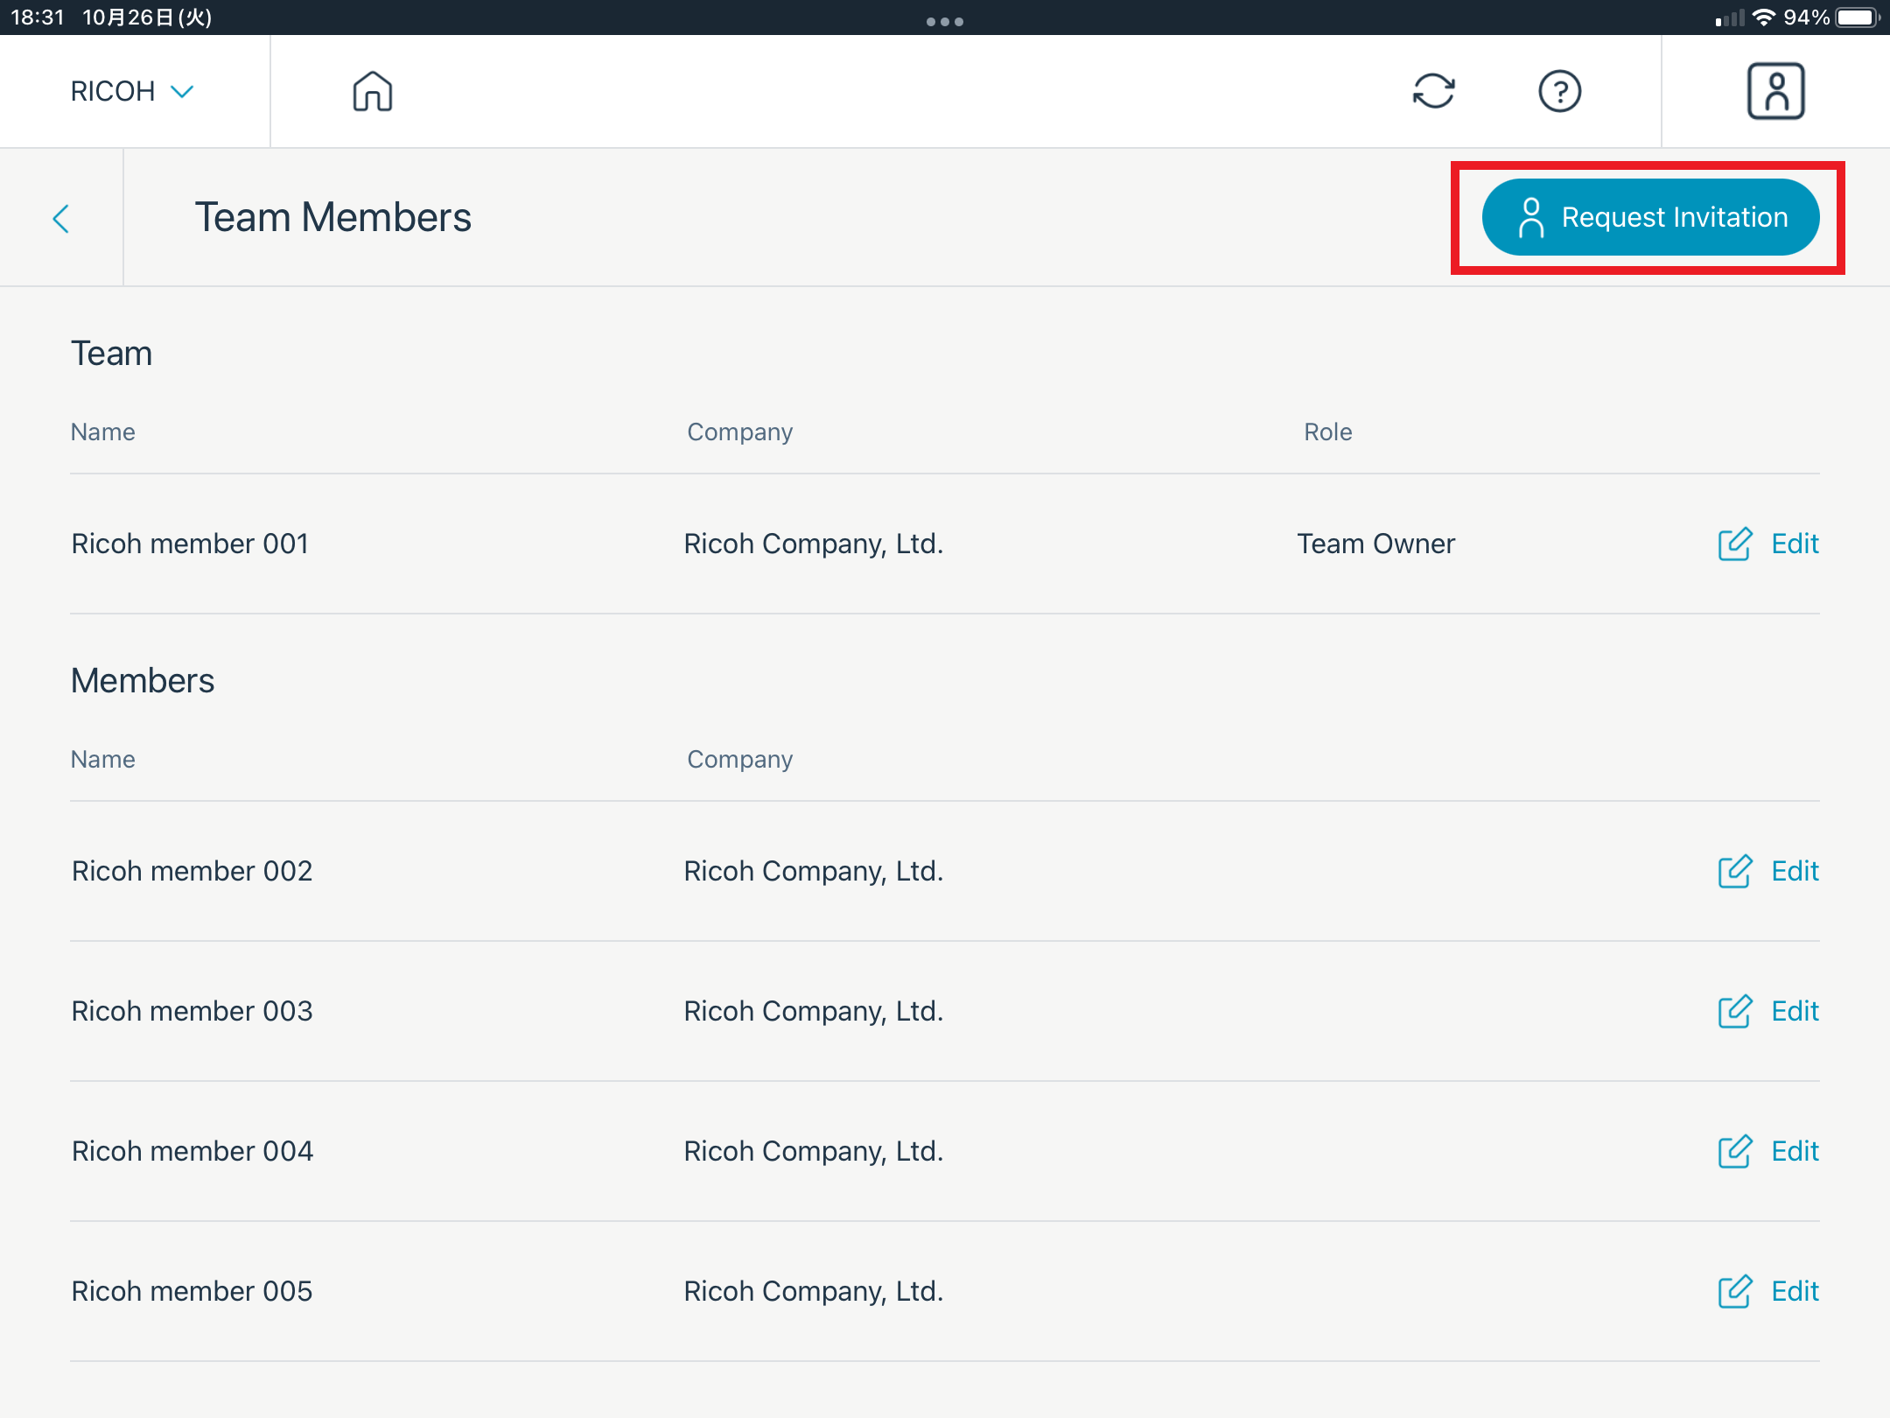Tap the refresh sync icon
Screen dimensions: 1890x1418
(x=1433, y=91)
